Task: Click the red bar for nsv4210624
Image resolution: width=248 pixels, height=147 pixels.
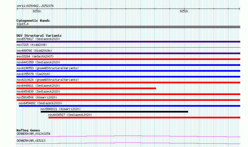Action: click(x=128, y=83)
